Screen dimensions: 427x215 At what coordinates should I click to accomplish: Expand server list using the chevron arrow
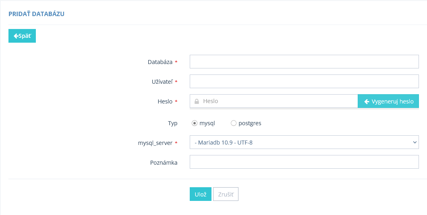point(415,142)
